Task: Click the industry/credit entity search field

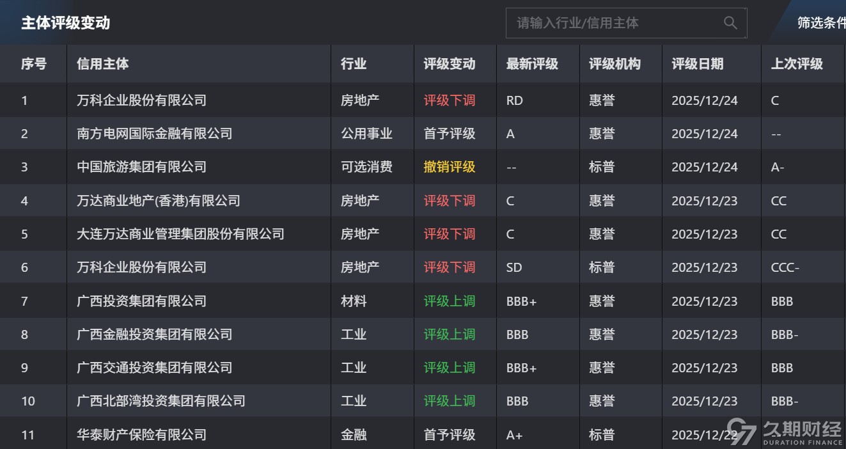Action: point(614,23)
